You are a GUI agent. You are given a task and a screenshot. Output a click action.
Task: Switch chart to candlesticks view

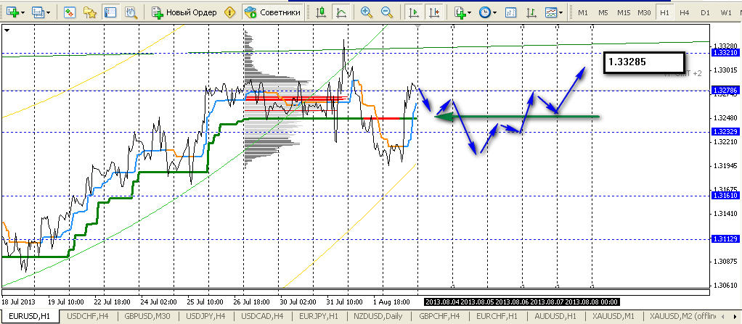(x=321, y=12)
